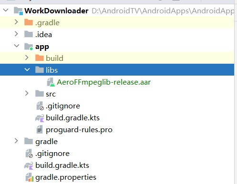Collapse the libs folder arrow
Image resolution: width=237 pixels, height=184 pixels.
click(x=27, y=69)
